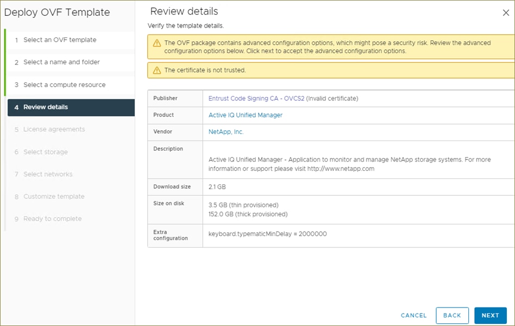The image size is (515, 326).
Task: Click the 3.5 GB (thin provisioned) value
Action: (x=243, y=205)
